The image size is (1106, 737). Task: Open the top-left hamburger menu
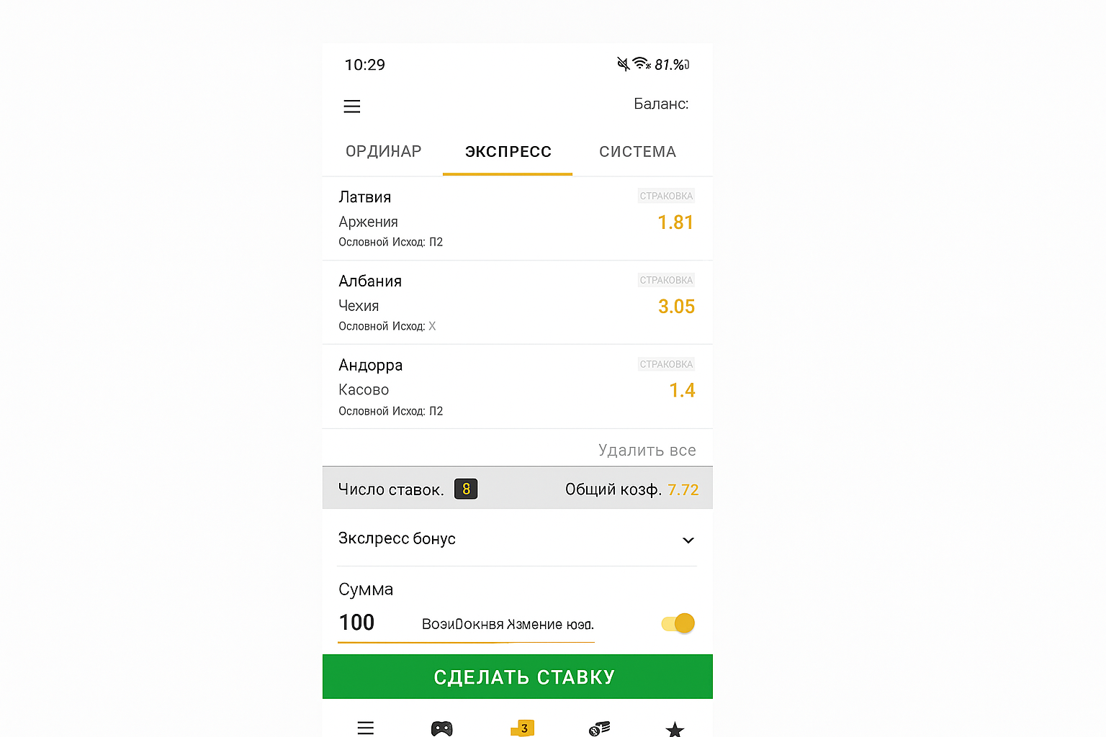[x=351, y=107]
